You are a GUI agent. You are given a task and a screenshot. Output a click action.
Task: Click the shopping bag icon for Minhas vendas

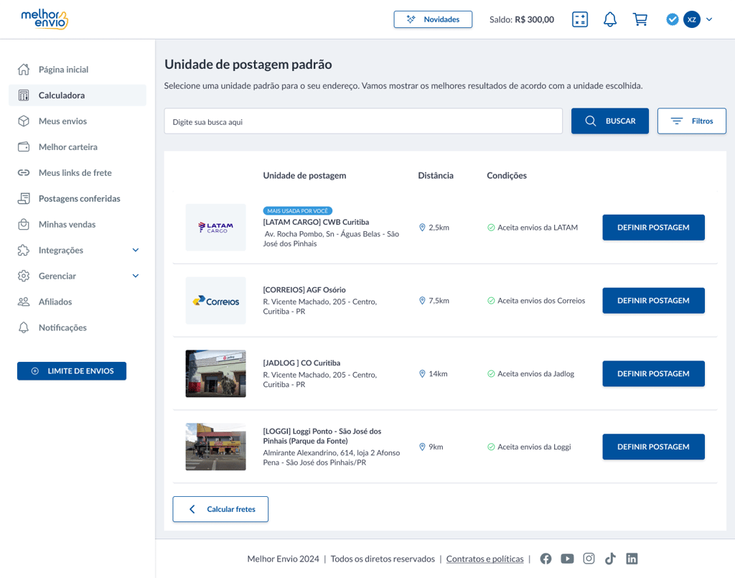click(x=24, y=224)
